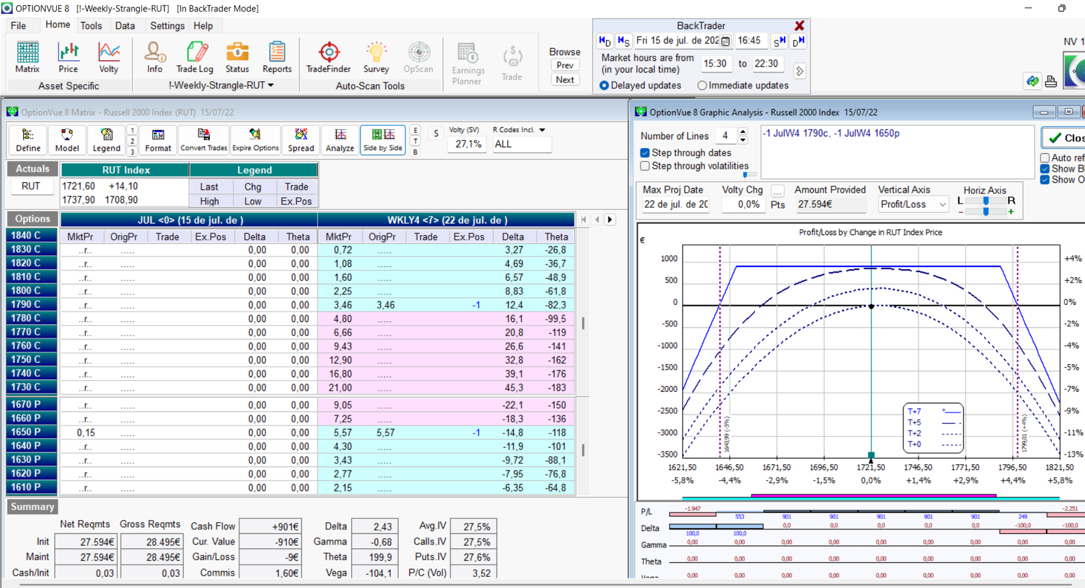Open Volty Chg options button
1085x588 pixels.
[x=777, y=191]
